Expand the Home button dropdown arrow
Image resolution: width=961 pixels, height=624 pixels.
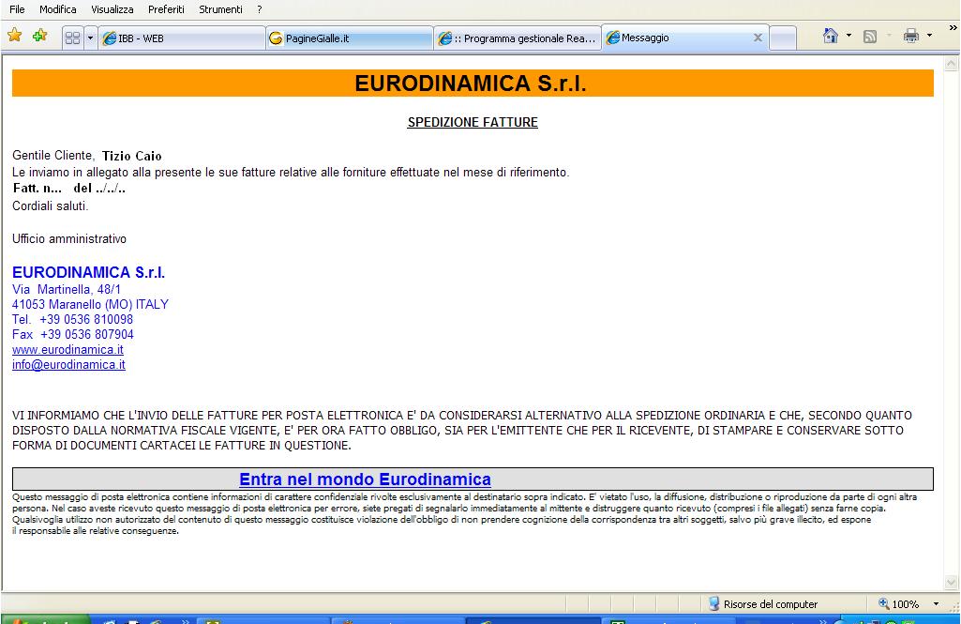click(848, 36)
